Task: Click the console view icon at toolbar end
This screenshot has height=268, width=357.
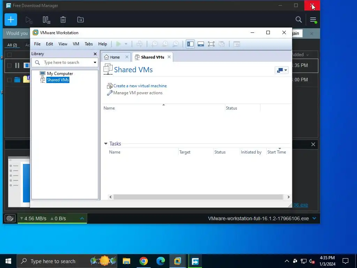Action: click(x=237, y=44)
